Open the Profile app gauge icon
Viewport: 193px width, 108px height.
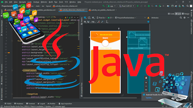(x=156, y=6)
